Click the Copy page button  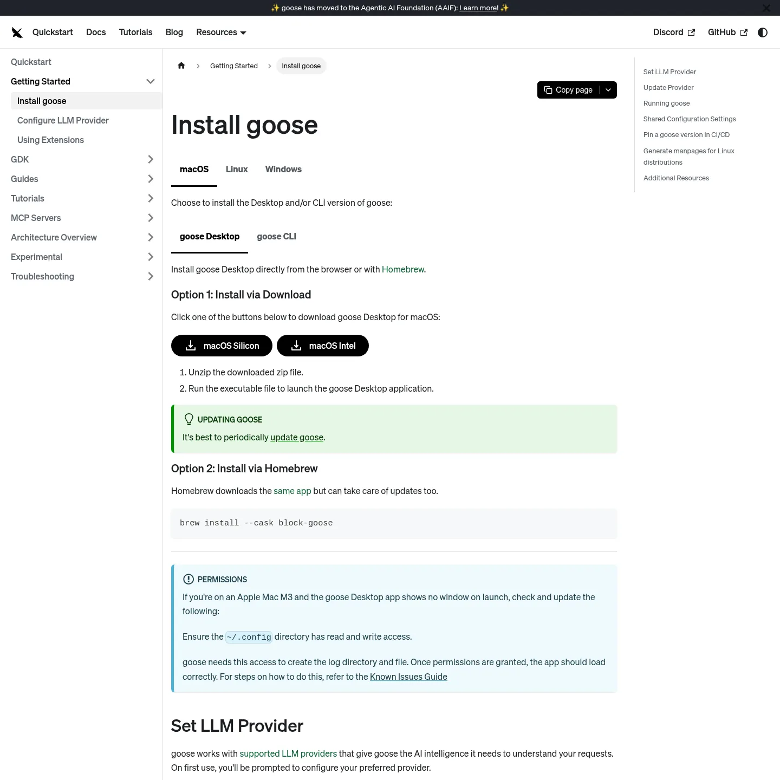pyautogui.click(x=568, y=90)
